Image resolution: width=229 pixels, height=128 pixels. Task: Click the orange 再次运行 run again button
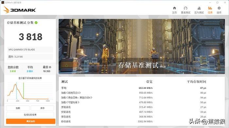[x=31, y=121]
